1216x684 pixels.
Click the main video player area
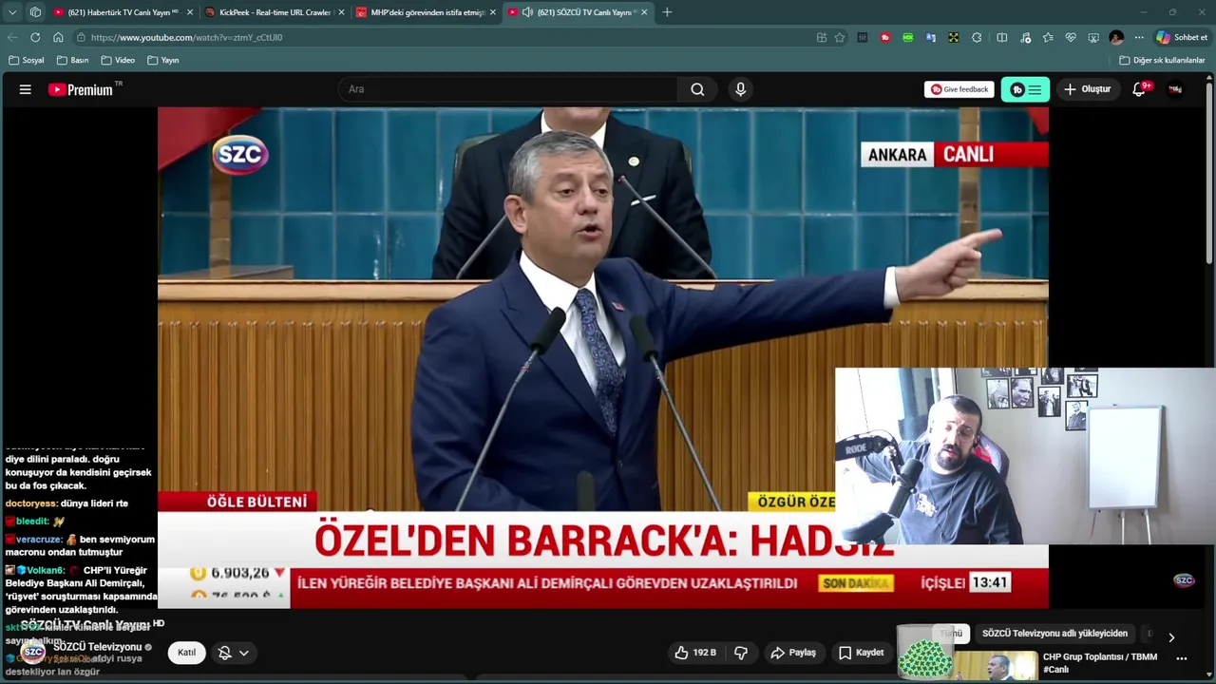tap(602, 357)
